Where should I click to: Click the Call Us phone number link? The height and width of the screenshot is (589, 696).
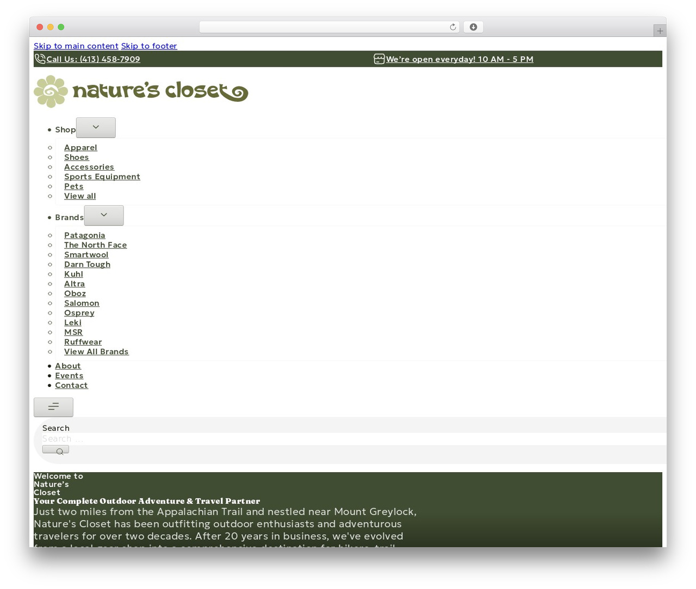tap(94, 59)
